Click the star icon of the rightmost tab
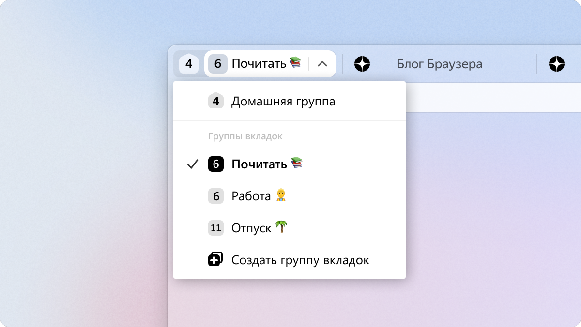This screenshot has height=327, width=581. [557, 64]
